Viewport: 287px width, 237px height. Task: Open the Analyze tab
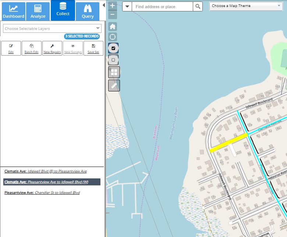coord(38,11)
